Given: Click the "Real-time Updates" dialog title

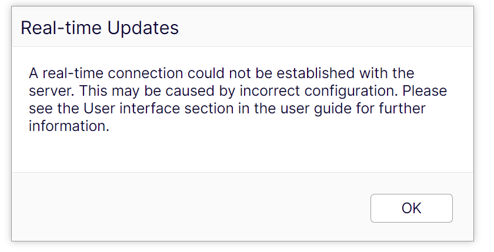Looking at the screenshot, I should pyautogui.click(x=99, y=28).
